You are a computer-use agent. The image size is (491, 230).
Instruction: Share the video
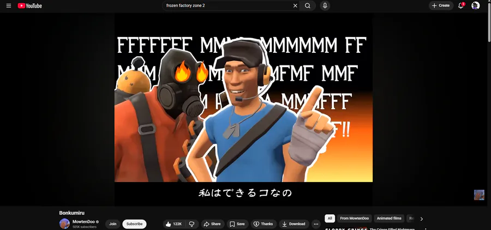point(212,224)
